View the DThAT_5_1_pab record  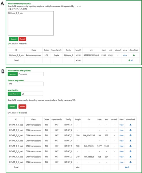[x=121, y=146]
